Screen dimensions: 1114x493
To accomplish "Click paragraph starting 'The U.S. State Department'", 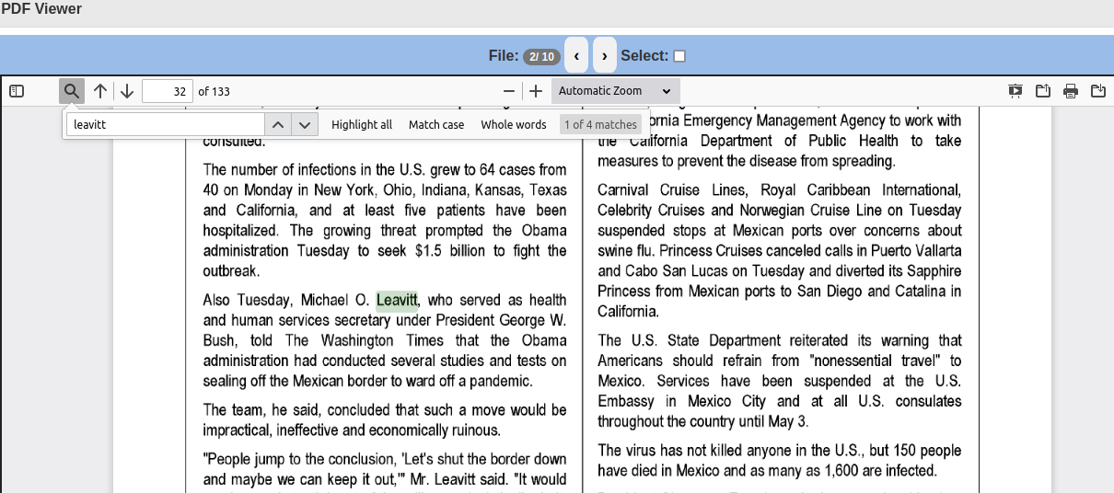I will coord(780,381).
